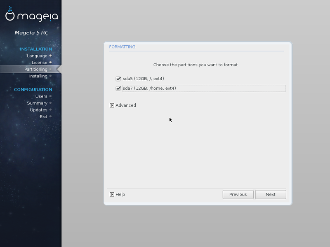This screenshot has height=247, width=330.
Task: Click the 'sda5 (12GB, /, ext4)' label
Action: (x=143, y=79)
